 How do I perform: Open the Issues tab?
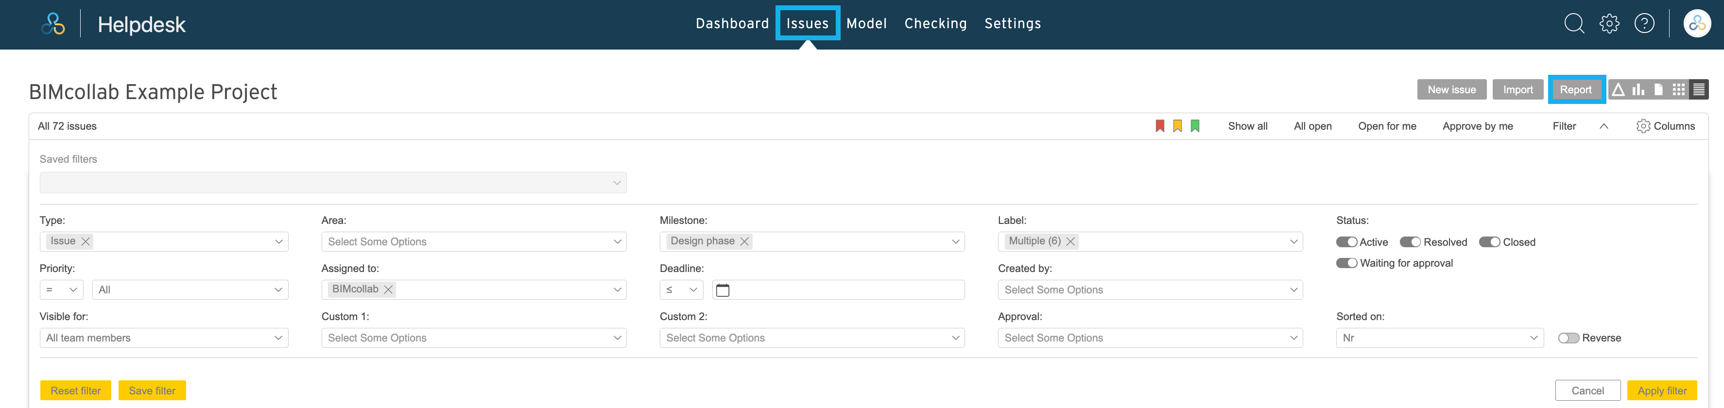pos(808,23)
